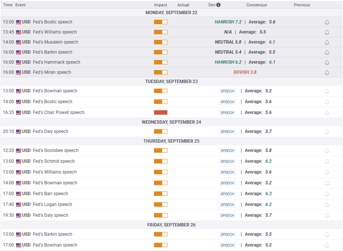Click the info icon beside the Dev header
Screen dimensions: 343x251
click(x=218, y=5)
